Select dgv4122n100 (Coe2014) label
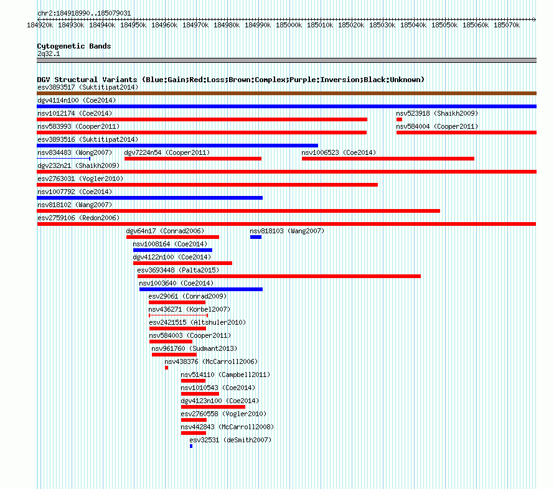This screenshot has height=489, width=554. [172, 257]
